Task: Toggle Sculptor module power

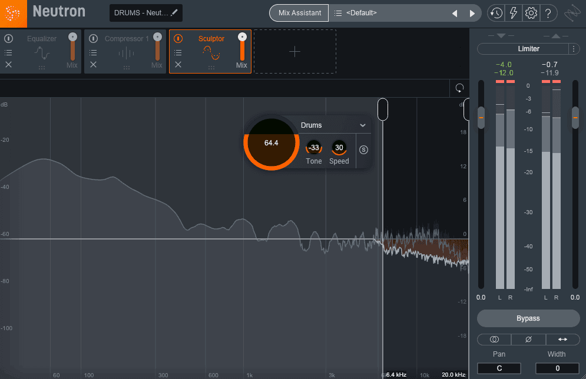Action: [178, 38]
